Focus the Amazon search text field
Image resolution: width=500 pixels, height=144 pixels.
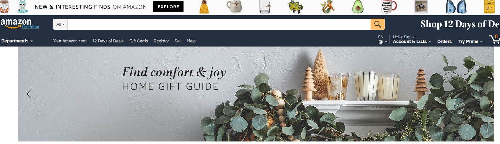(x=219, y=24)
